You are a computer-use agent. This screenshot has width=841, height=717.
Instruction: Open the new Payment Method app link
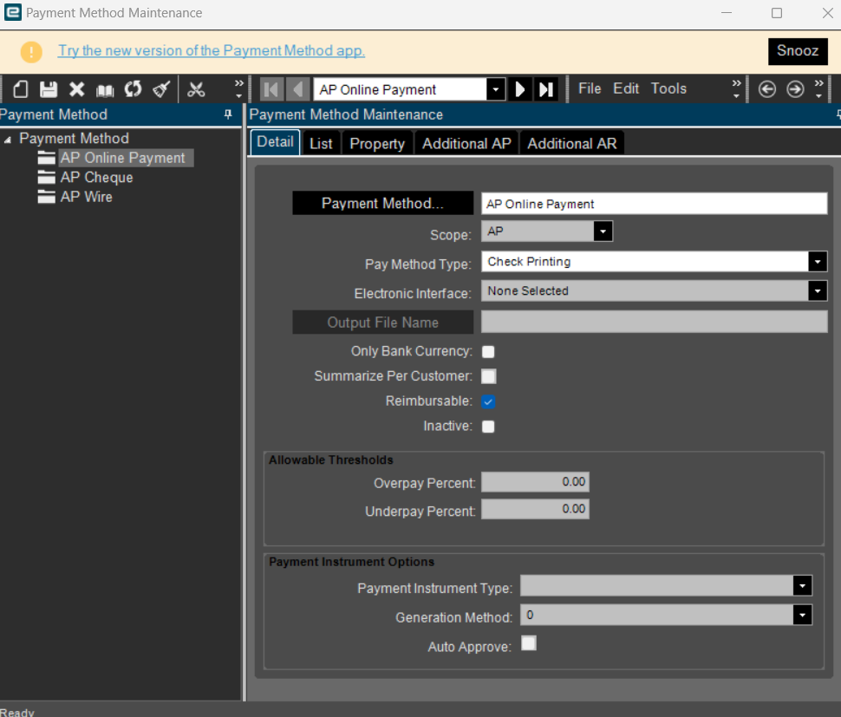(x=212, y=50)
